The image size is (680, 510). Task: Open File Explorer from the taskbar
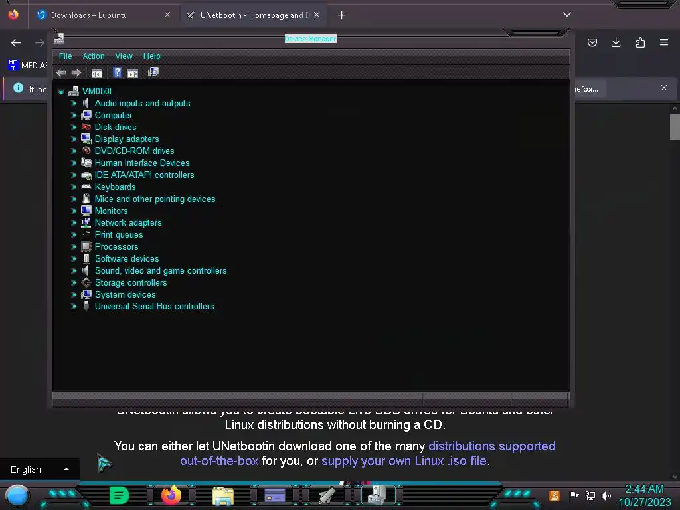pos(223,495)
